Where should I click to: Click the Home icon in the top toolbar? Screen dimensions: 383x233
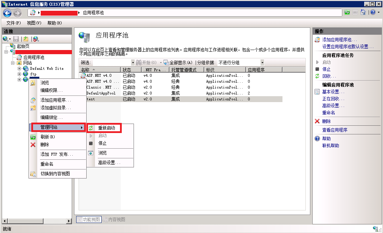[363, 13]
